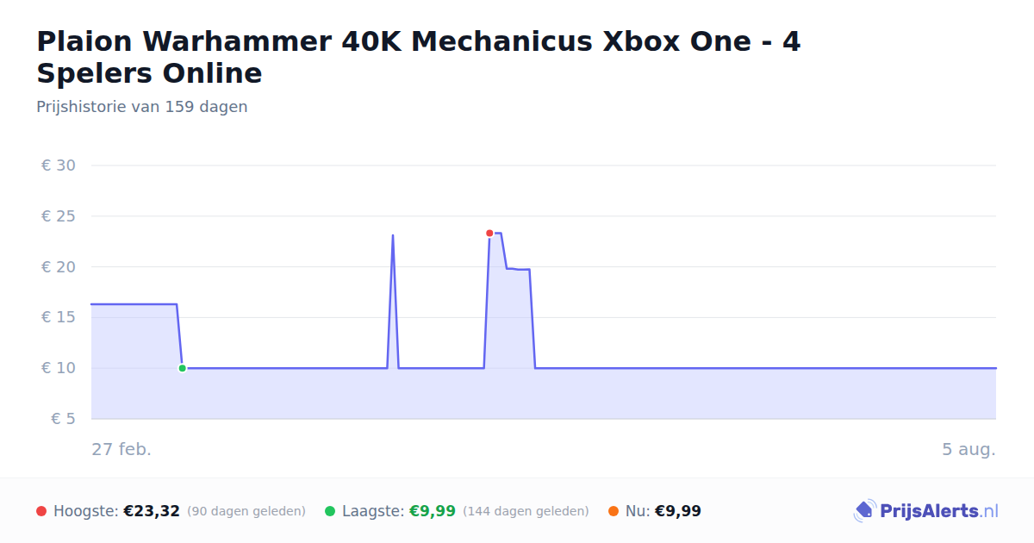Click the red highest price marker on chart

pyautogui.click(x=489, y=233)
